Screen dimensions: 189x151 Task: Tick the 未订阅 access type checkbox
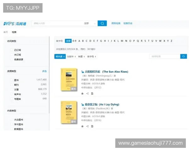pyautogui.click(x=12, y=55)
